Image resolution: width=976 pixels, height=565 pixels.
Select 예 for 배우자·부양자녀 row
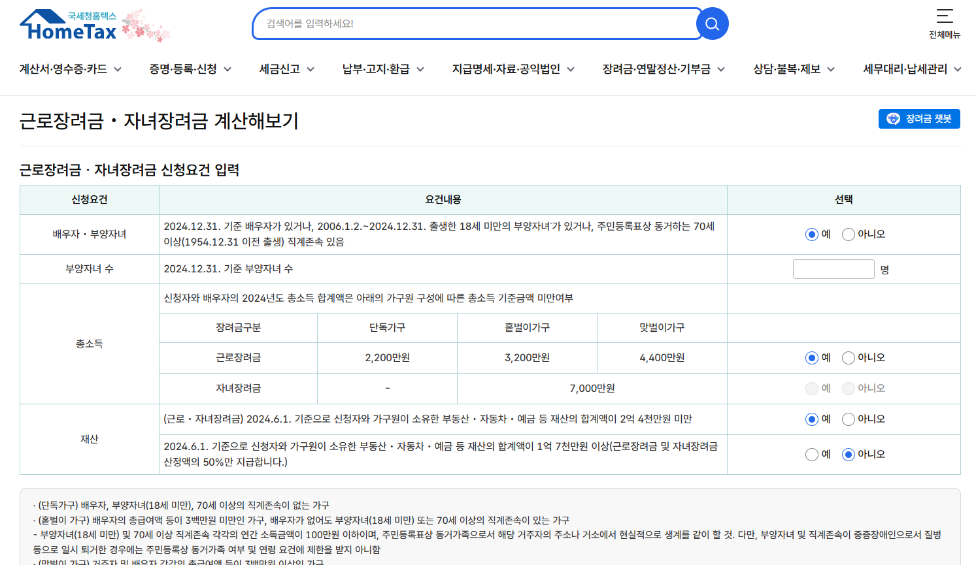(x=812, y=234)
